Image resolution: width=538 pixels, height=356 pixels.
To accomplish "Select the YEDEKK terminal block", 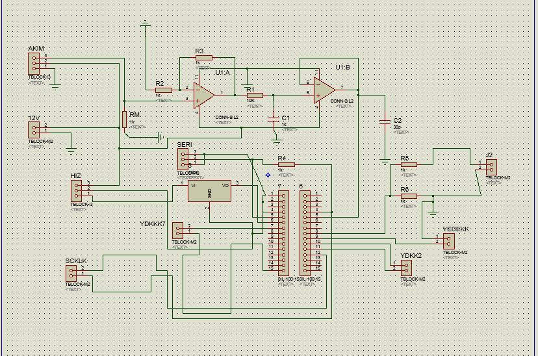I will 449,241.
